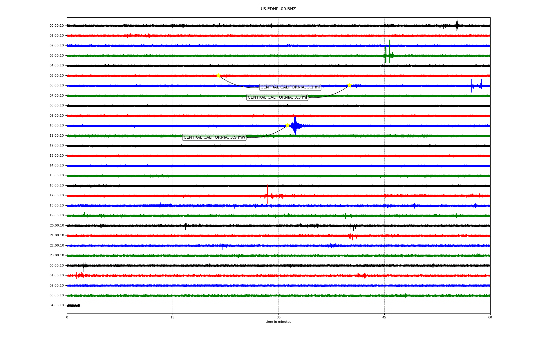
Task: Click the star marker on the 10:00:10 trace
Action: coord(287,125)
